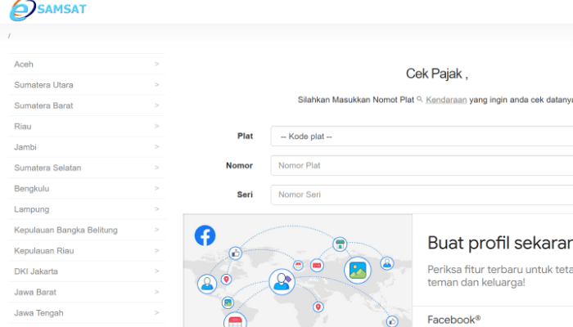
Task: Focus the Nomor Seri input field
Action: pos(422,195)
